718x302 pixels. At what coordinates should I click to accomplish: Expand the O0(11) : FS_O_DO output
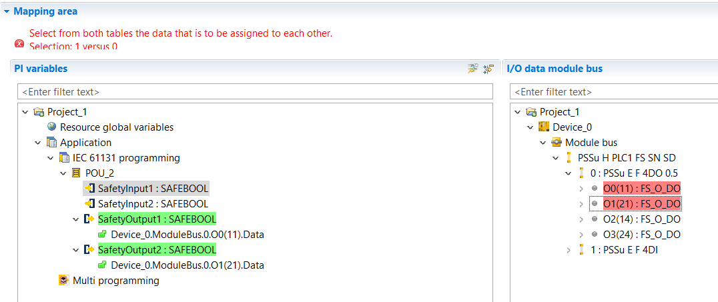click(582, 189)
